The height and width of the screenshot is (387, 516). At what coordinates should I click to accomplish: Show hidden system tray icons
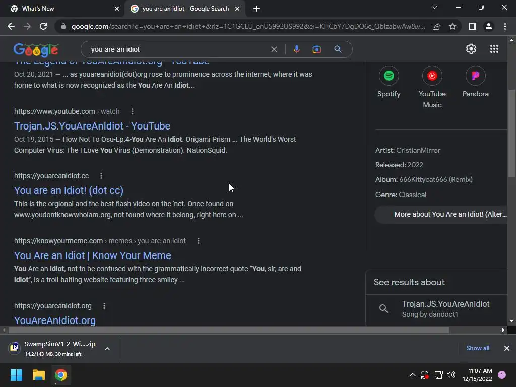tap(412, 375)
